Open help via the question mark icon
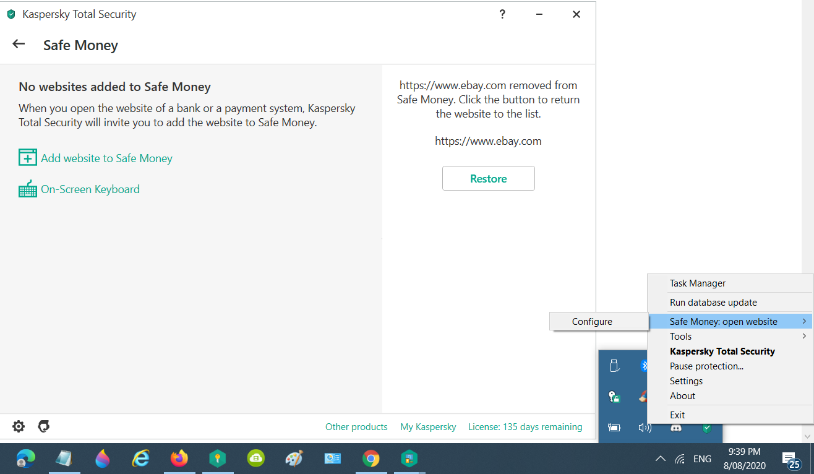The image size is (814, 474). pos(502,14)
